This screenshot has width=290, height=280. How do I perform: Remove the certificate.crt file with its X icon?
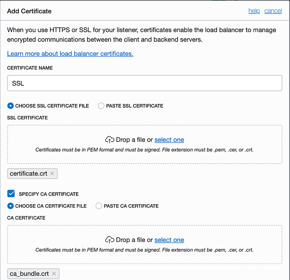[x=52, y=174]
